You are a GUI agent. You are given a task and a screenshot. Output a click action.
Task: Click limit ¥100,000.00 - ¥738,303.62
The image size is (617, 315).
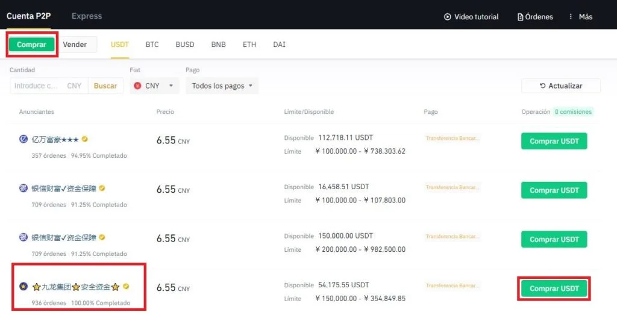(x=360, y=151)
